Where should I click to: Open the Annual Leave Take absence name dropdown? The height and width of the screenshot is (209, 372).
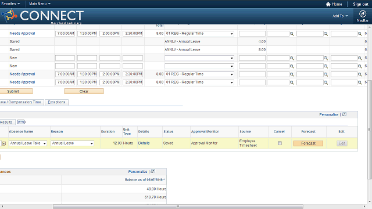[x=28, y=143]
